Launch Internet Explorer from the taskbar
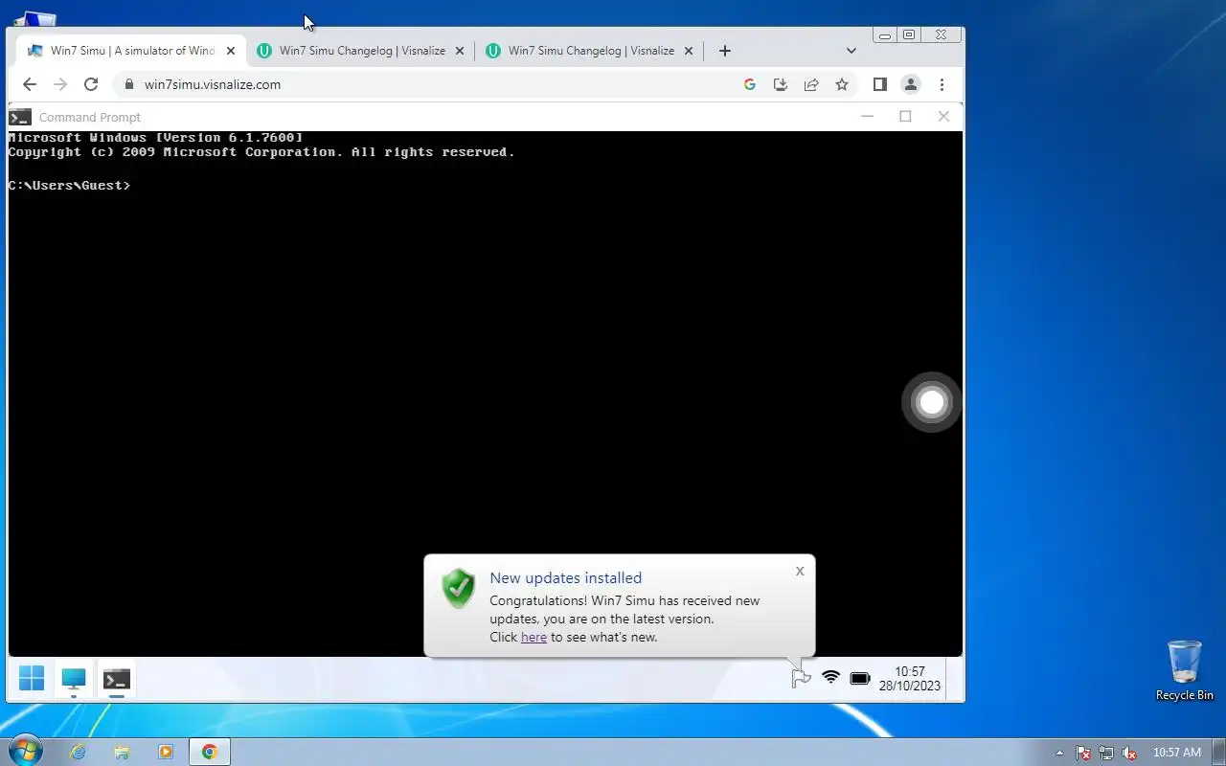This screenshot has width=1226, height=766. click(x=79, y=752)
